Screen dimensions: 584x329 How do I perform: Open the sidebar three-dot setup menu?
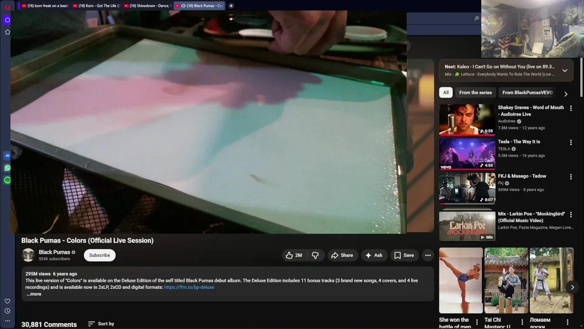coord(7,321)
